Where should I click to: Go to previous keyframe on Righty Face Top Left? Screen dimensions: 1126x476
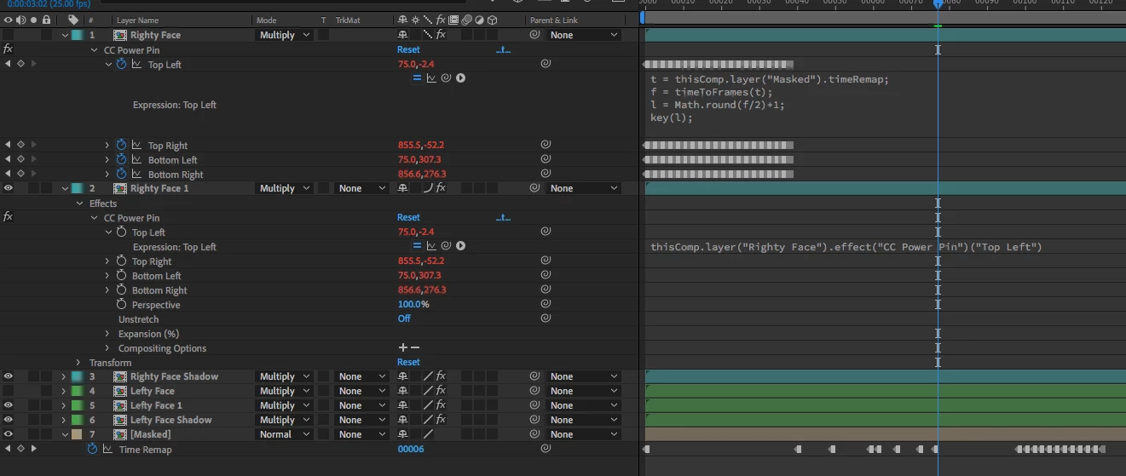[x=8, y=64]
